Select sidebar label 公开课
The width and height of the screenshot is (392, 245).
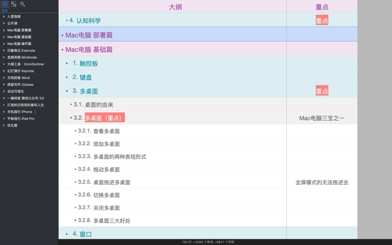(12, 23)
